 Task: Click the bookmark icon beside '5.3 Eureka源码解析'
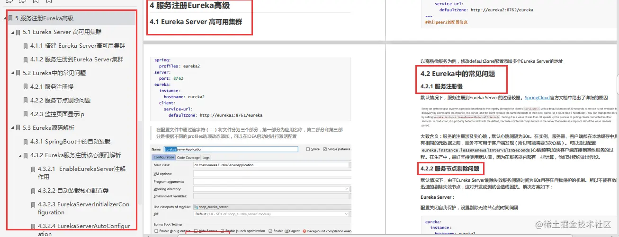pyautogui.click(x=18, y=128)
